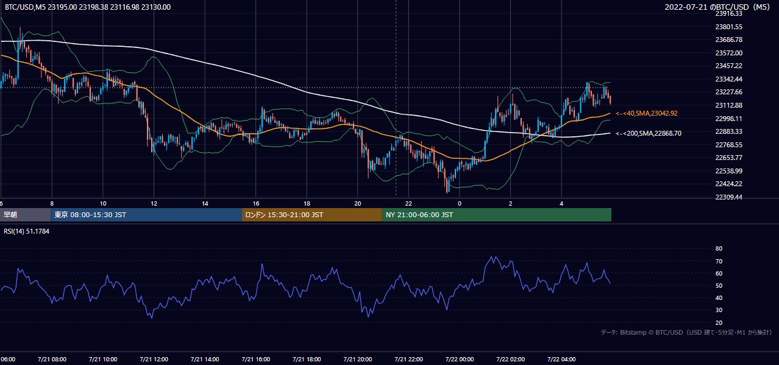The width and height of the screenshot is (779, 365).
Task: Click price axis label 22883.33
Action: [728, 131]
